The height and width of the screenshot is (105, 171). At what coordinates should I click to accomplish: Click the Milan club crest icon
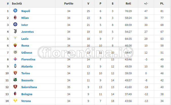(x=15, y=18)
